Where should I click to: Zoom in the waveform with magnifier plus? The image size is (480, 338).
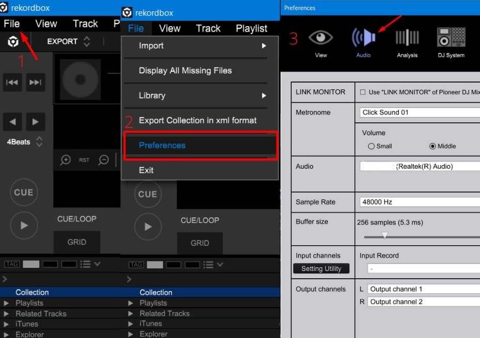click(66, 160)
